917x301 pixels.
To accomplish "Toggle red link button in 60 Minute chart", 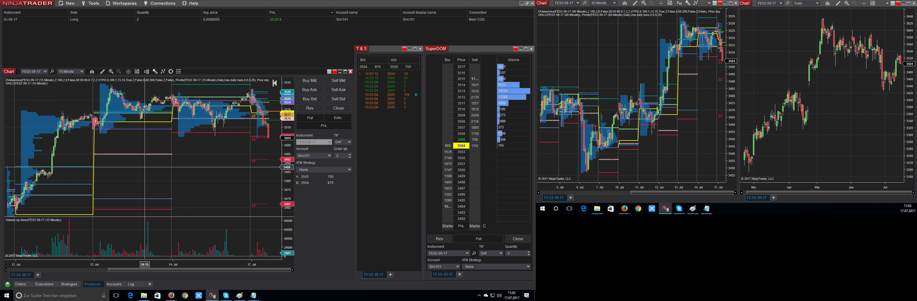I will point(720,3).
